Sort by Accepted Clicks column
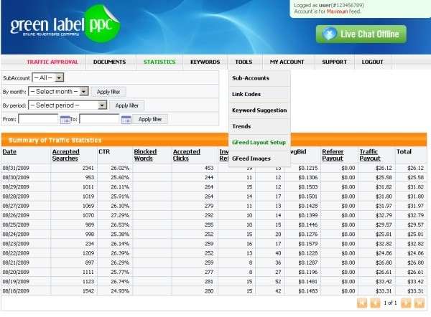Screen dimensions: 431x317 (186, 155)
